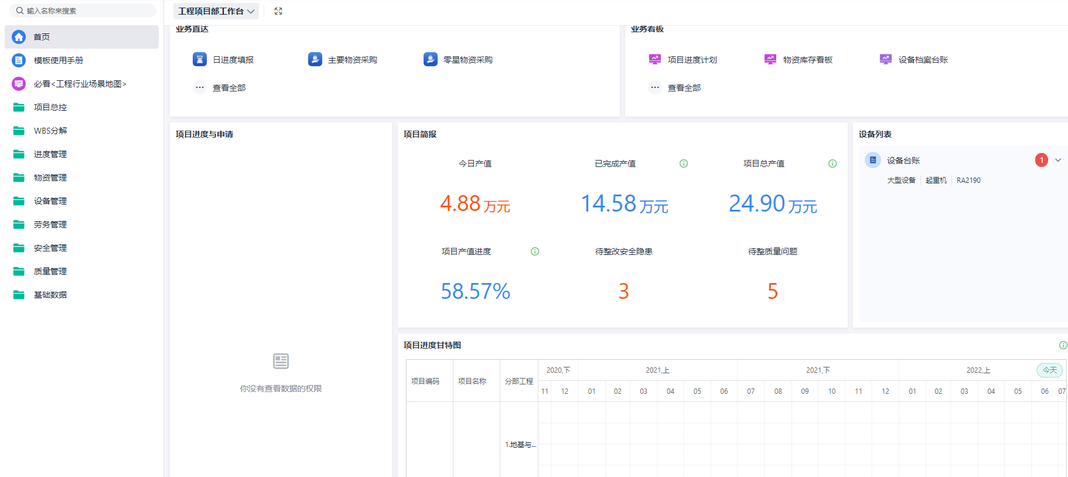This screenshot has width=1068, height=477.
Task: Click the RA2190 device entry
Action: click(968, 180)
